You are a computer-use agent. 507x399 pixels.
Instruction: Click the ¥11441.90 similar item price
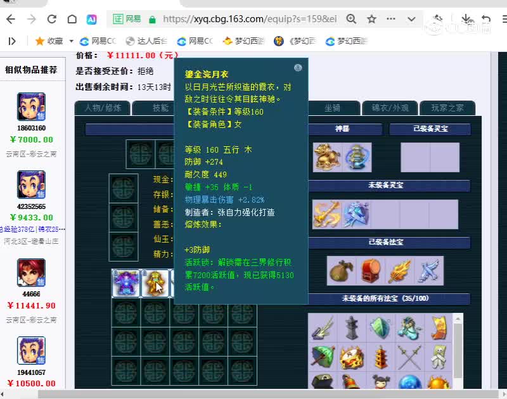click(x=31, y=305)
